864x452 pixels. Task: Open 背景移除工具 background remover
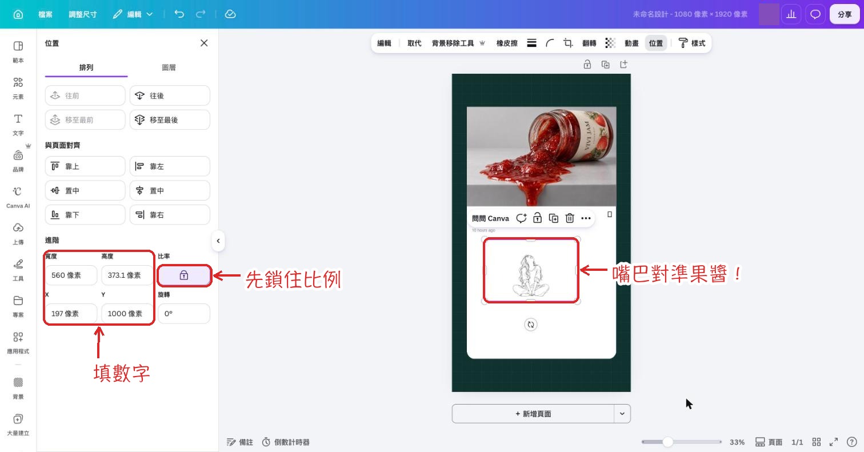coord(458,43)
